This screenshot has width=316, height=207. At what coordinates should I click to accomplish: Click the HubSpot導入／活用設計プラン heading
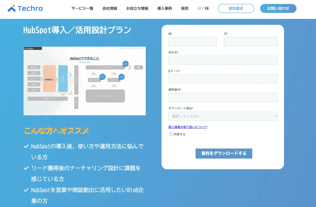click(x=77, y=30)
